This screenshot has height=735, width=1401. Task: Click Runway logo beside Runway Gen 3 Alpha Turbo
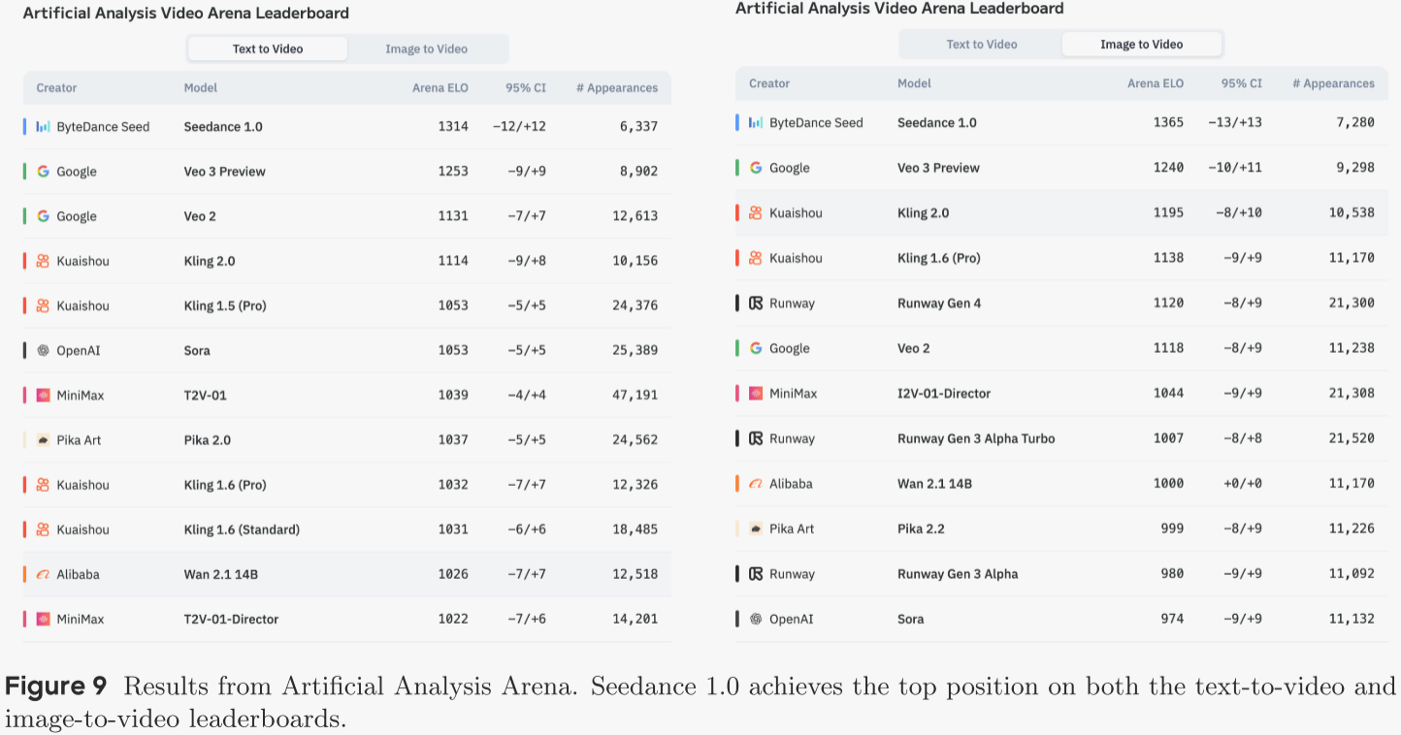point(756,438)
